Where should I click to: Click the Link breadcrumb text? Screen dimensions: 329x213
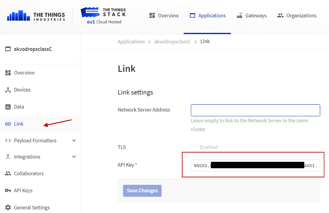coord(205,42)
